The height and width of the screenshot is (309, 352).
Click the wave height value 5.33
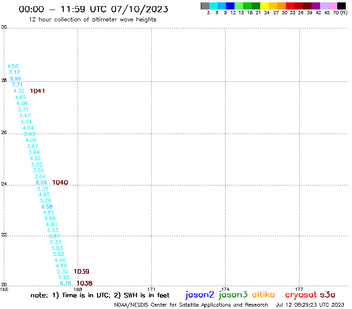coord(56,242)
